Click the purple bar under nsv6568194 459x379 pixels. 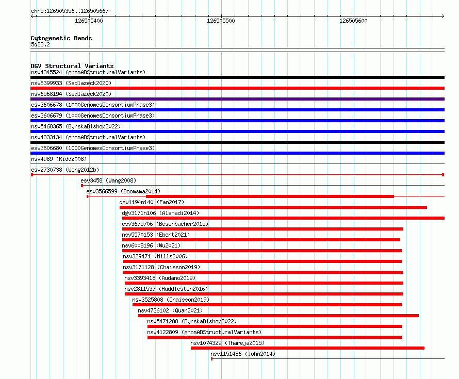point(237,99)
